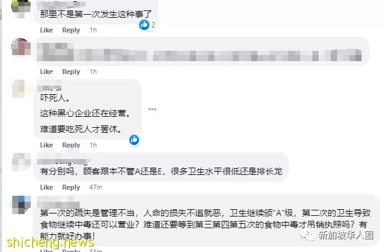Open the 47m timestamp link
Screen dimensions: 386x252
[96, 187]
